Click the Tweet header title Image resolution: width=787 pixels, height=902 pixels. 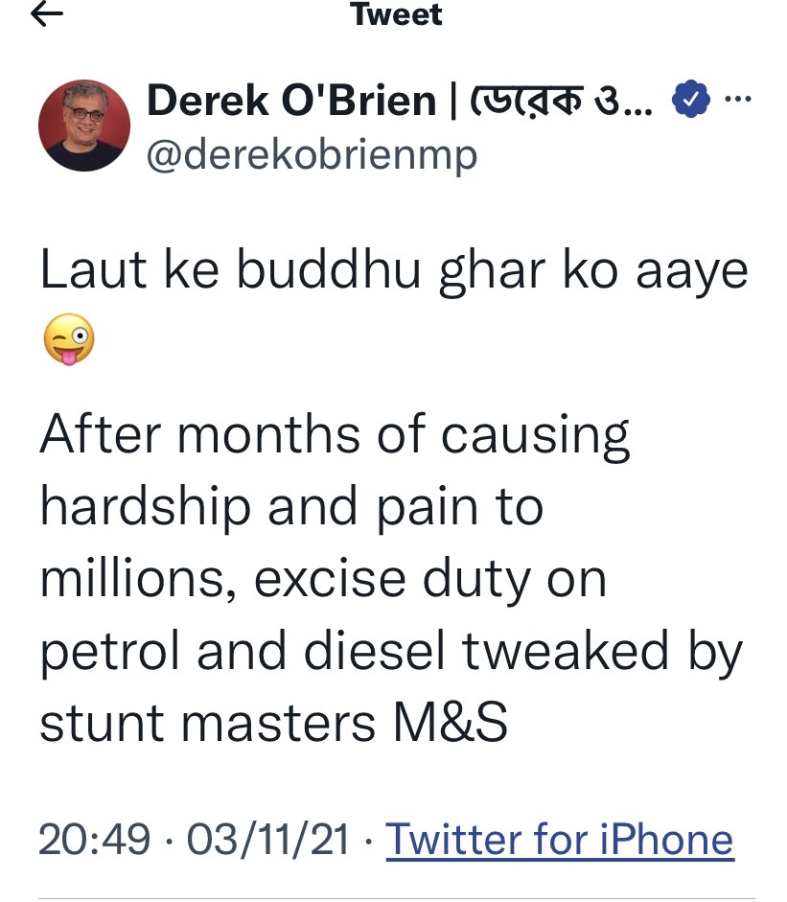coord(396,15)
